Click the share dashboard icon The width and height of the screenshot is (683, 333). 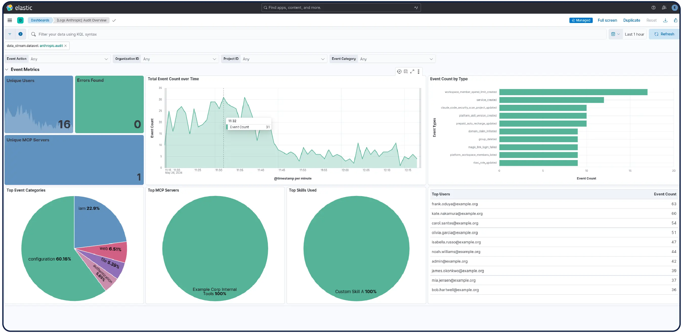[x=676, y=20]
